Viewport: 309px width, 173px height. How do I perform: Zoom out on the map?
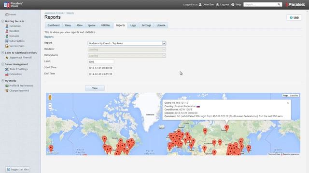coord(50,108)
